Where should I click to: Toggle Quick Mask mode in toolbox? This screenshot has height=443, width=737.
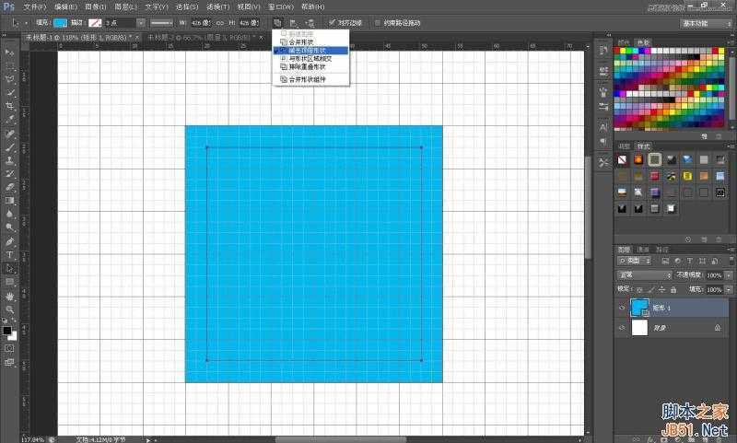(9, 348)
